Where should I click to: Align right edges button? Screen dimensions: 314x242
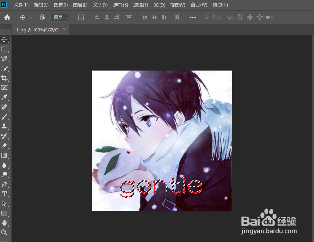pyautogui.click(x=116, y=17)
